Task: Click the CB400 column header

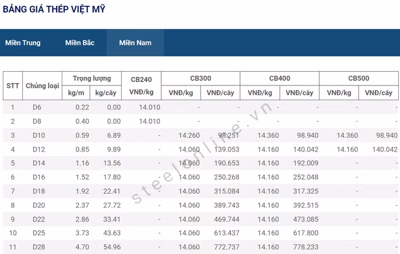Action: point(279,79)
